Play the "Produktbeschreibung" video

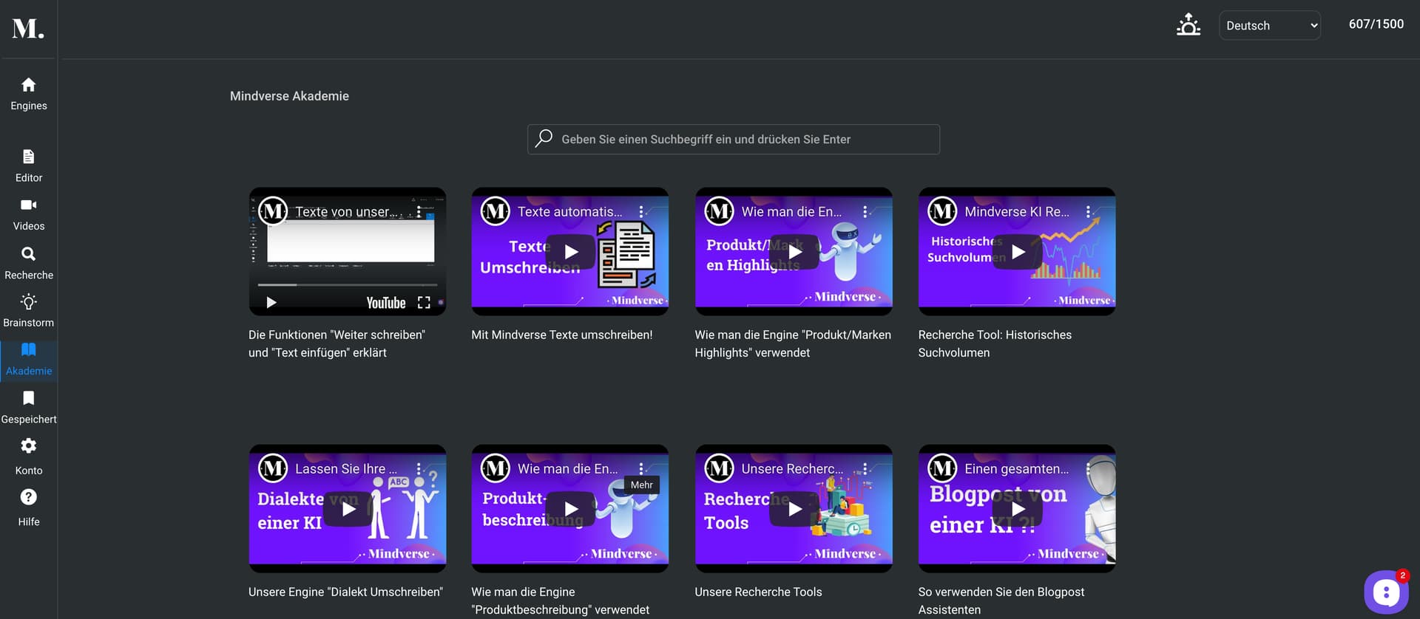[571, 509]
